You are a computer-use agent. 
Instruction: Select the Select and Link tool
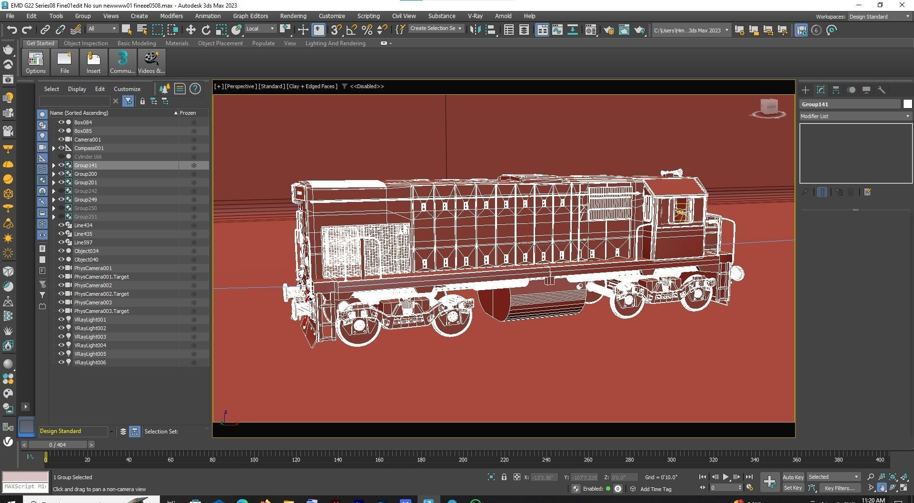click(45, 30)
